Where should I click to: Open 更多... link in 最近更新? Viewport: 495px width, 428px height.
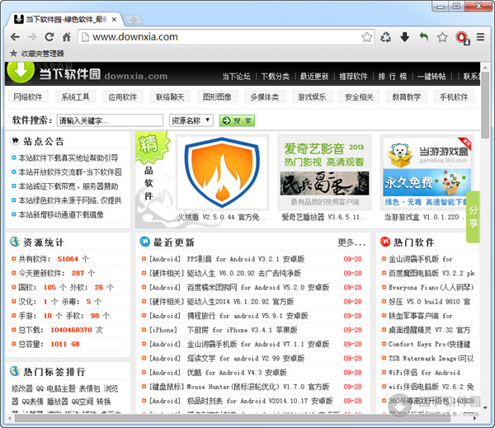(351, 242)
